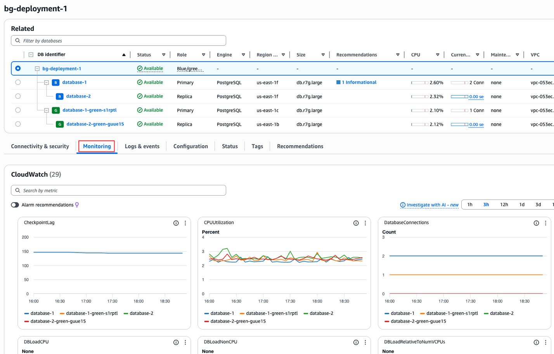The image size is (554, 354).
Task: Click the Search by metric field
Action: click(118, 191)
